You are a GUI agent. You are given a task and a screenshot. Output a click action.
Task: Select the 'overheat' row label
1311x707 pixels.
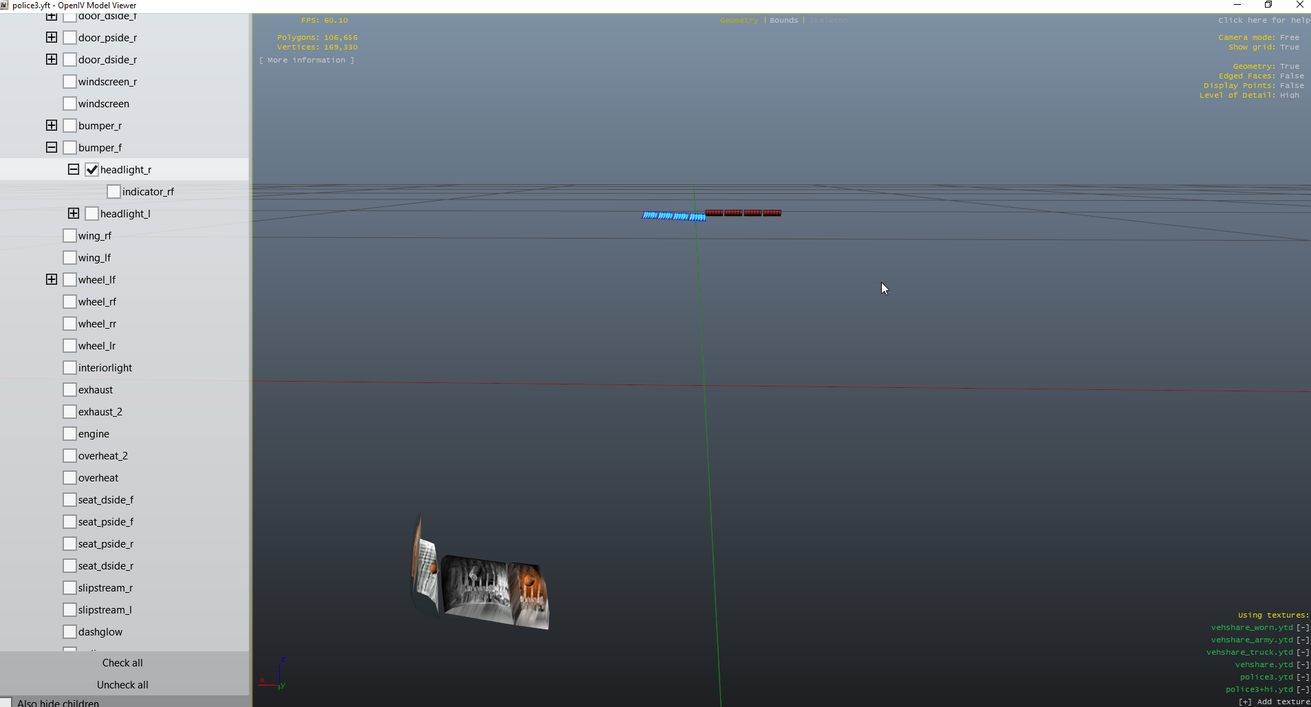tap(98, 478)
